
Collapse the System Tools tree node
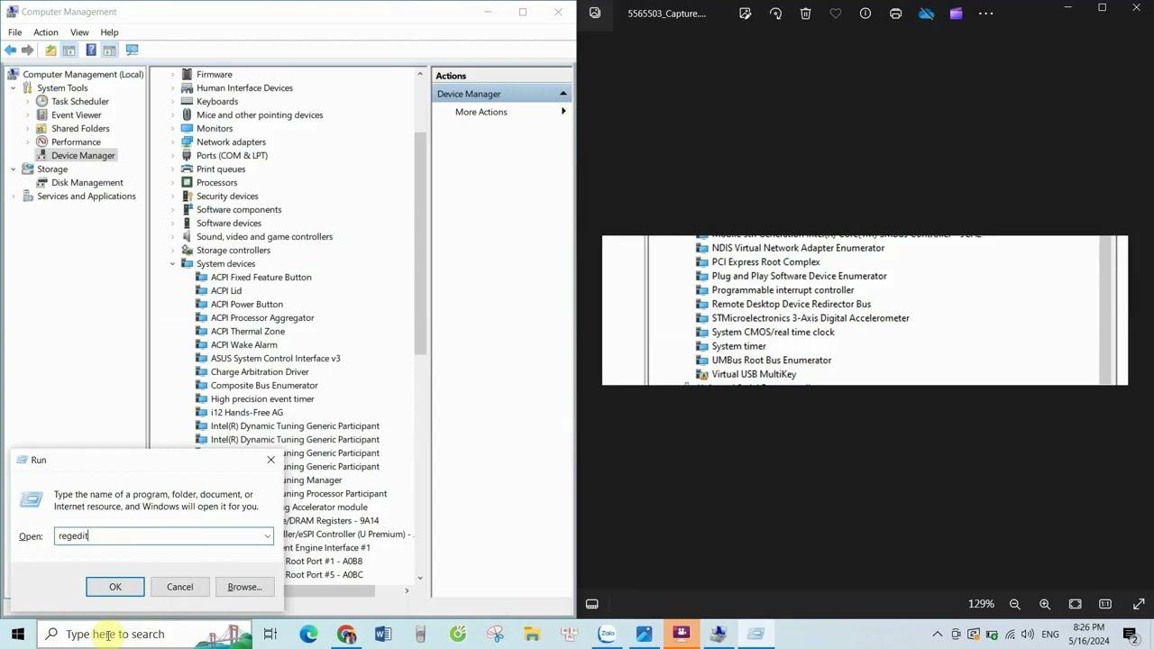click(x=14, y=87)
